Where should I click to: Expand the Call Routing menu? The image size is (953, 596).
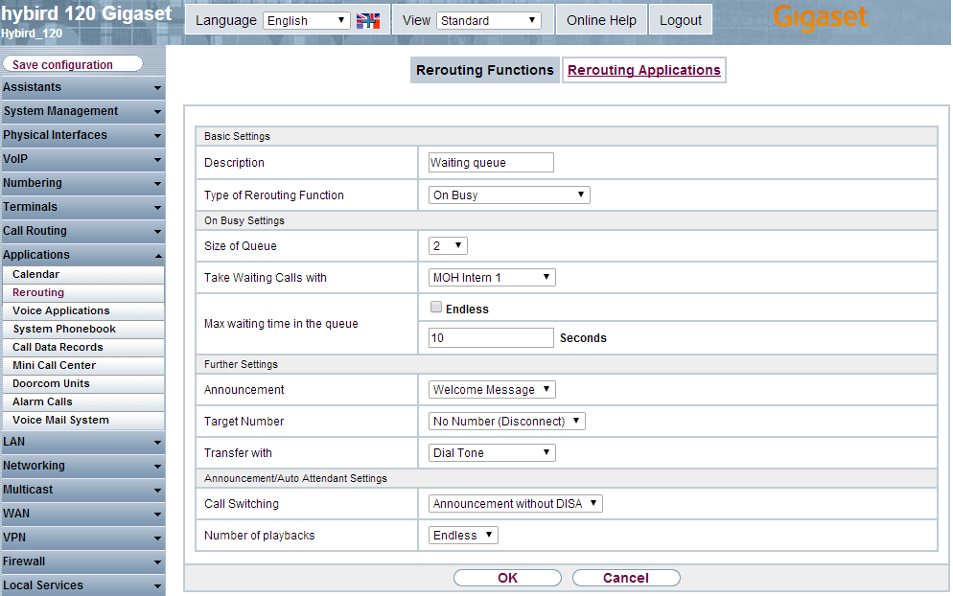[x=82, y=231]
